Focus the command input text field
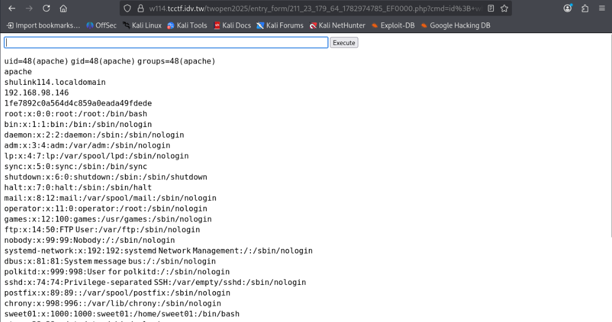 [166, 43]
